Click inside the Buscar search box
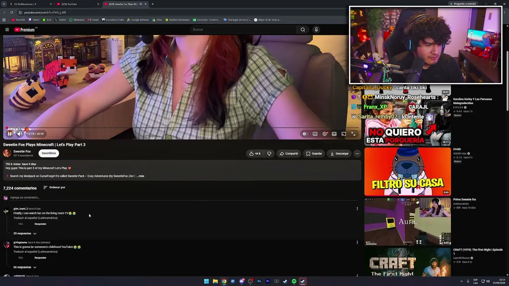Viewport: 509px width, 286px height. click(244, 29)
